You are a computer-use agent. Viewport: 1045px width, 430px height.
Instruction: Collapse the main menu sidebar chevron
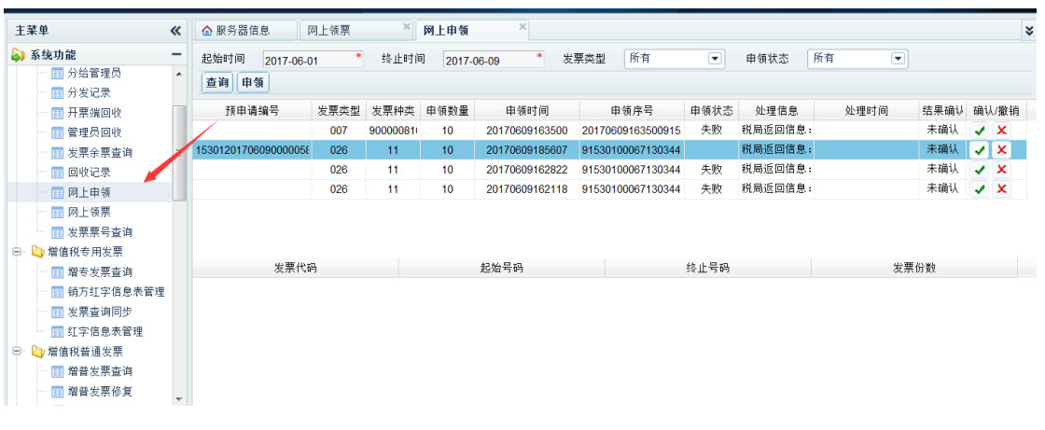(x=175, y=31)
